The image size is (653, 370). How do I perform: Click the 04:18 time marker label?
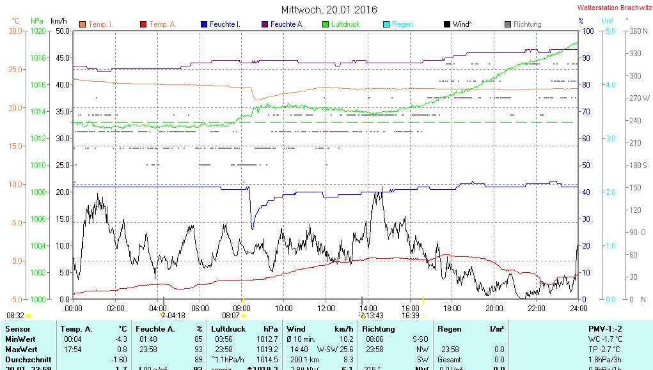click(x=176, y=315)
